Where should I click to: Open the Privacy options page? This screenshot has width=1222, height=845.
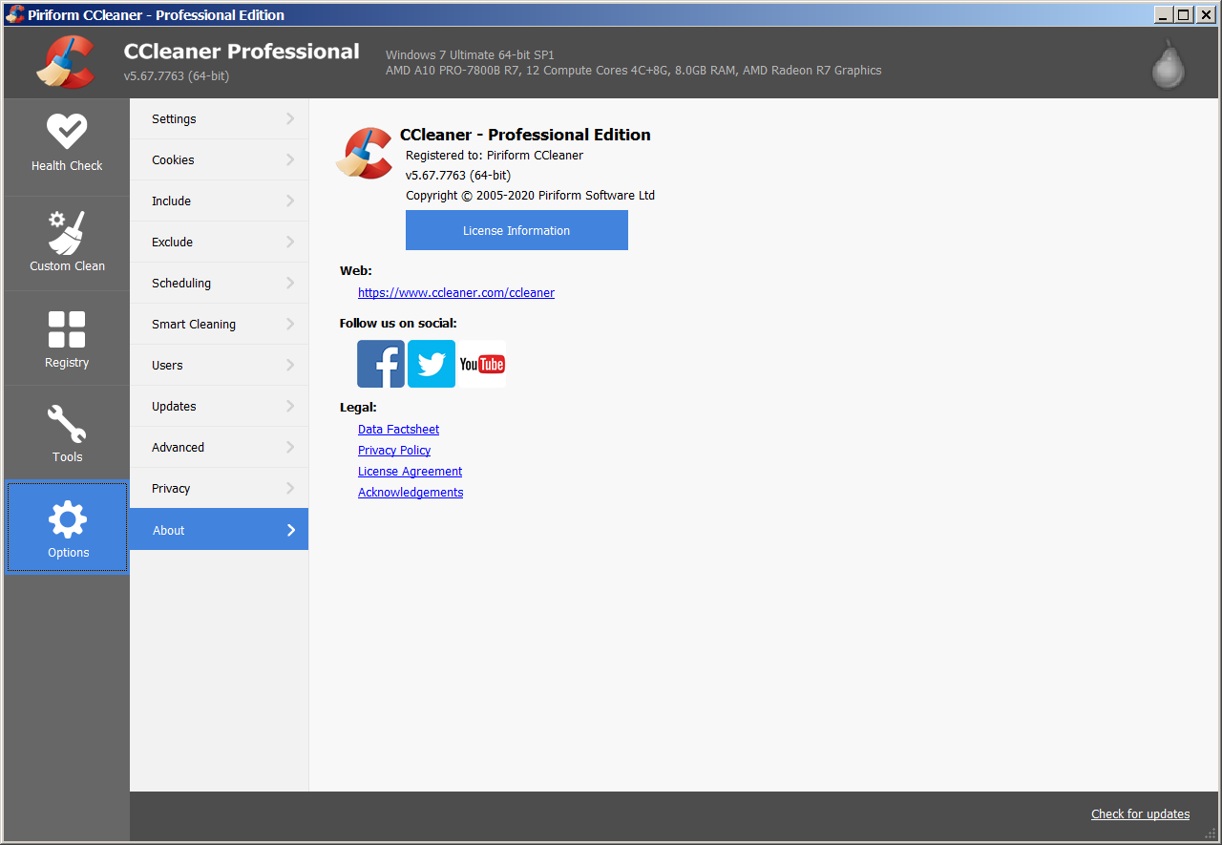(219, 488)
